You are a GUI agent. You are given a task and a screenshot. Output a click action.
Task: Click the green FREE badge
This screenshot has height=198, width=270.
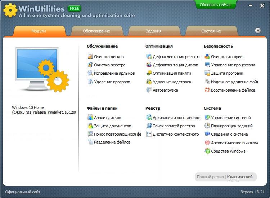point(75,8)
